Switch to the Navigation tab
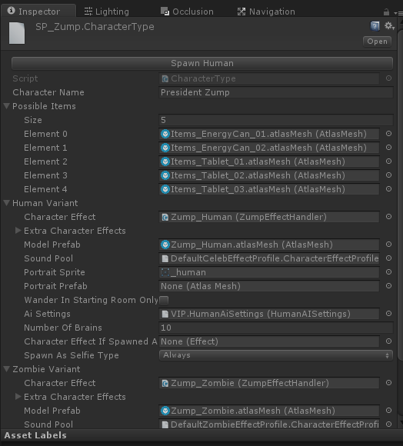403x446 pixels. pyautogui.click(x=266, y=12)
